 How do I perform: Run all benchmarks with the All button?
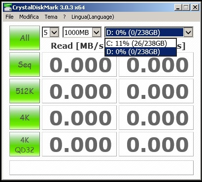25,38
